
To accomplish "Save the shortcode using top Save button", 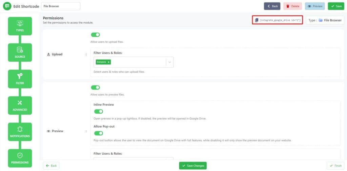I will click(x=336, y=6).
